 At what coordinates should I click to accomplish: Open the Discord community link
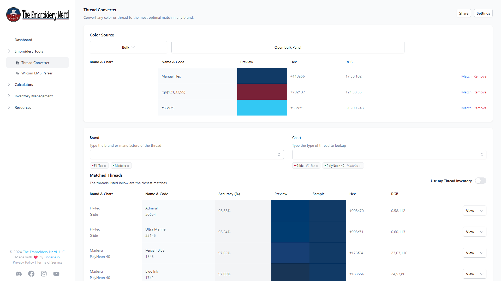[19, 274]
